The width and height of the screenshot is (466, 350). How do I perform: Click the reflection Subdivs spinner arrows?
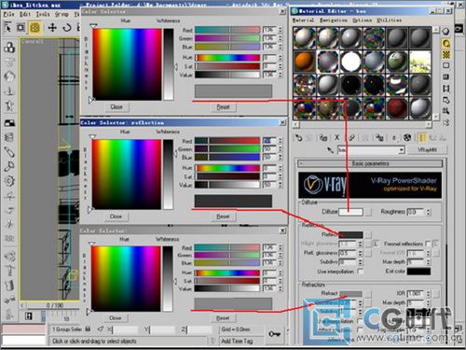(361, 262)
